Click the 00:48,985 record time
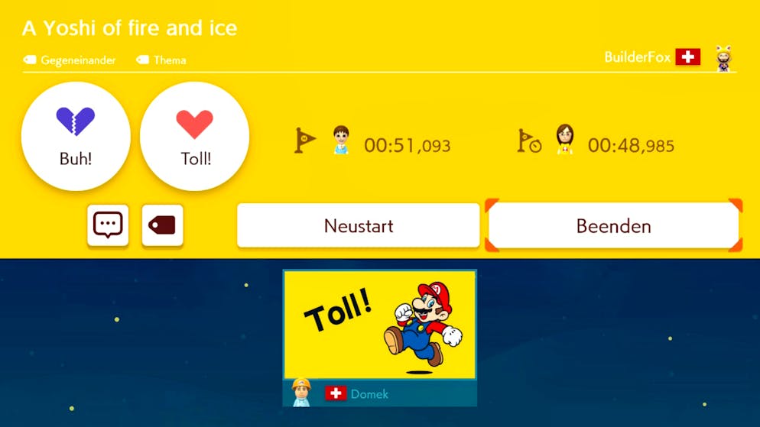The width and height of the screenshot is (760, 427). (631, 145)
